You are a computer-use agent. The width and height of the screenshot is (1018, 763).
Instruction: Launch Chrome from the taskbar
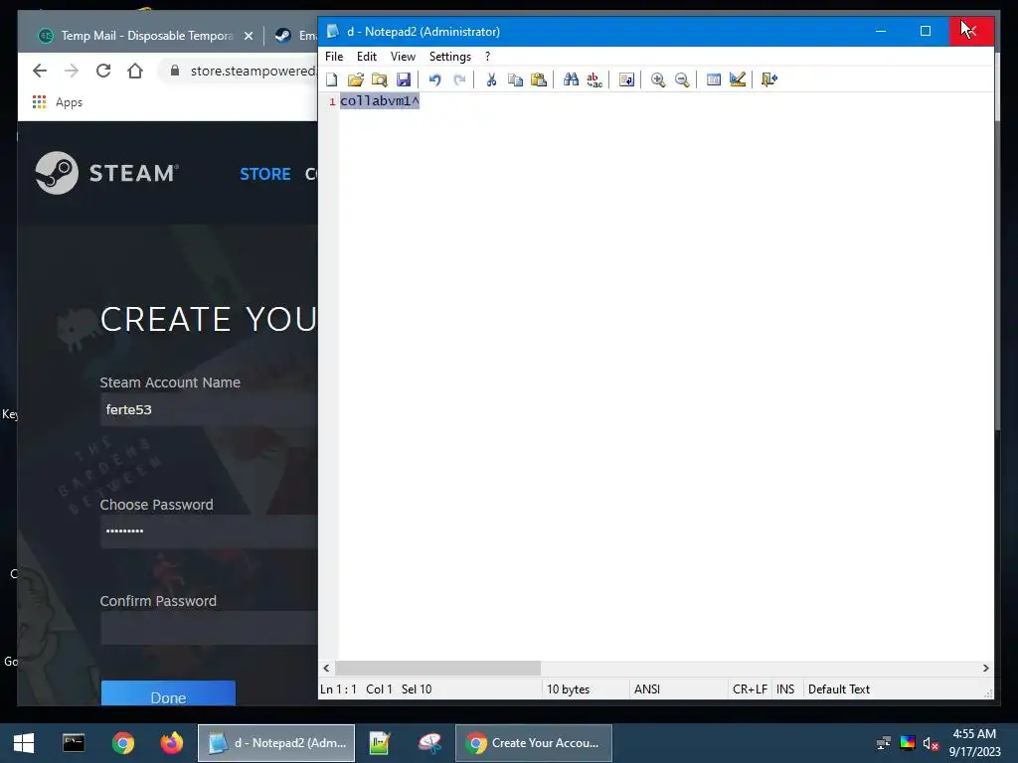(x=122, y=743)
